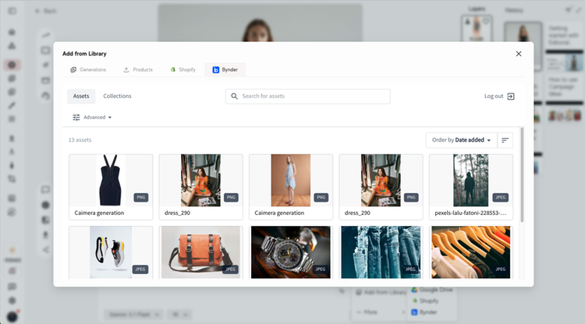Select the wristwatch JPEG asset
585x324 pixels.
(291, 252)
